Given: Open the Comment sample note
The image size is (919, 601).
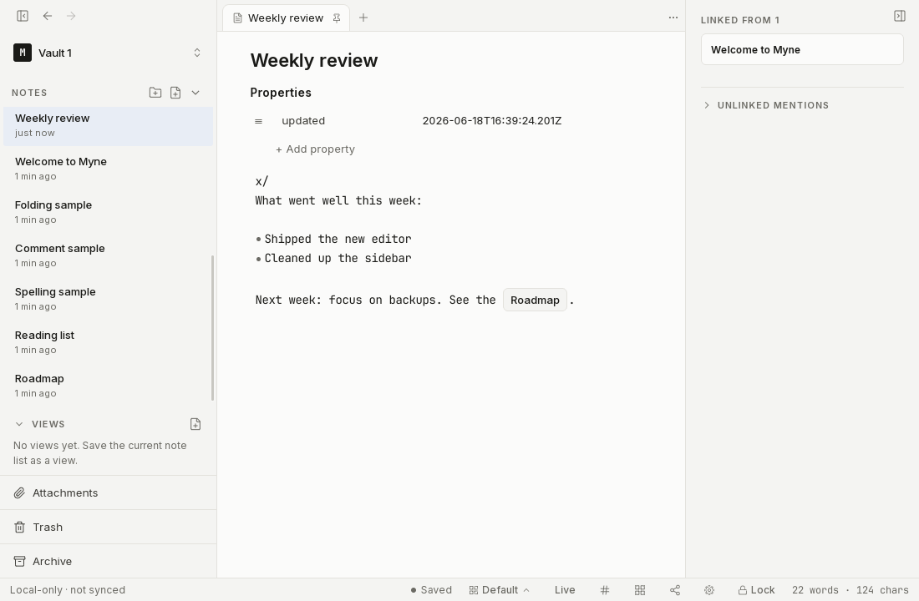Looking at the screenshot, I should (108, 255).
